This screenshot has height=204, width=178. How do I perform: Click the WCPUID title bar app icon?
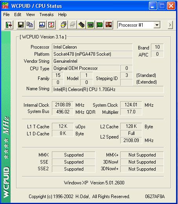tap(5, 6)
